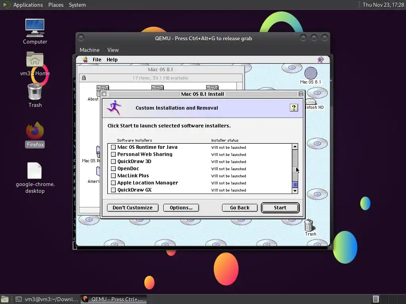Click the 'Installer status' column header
The height and width of the screenshot is (304, 406).
[225, 141]
